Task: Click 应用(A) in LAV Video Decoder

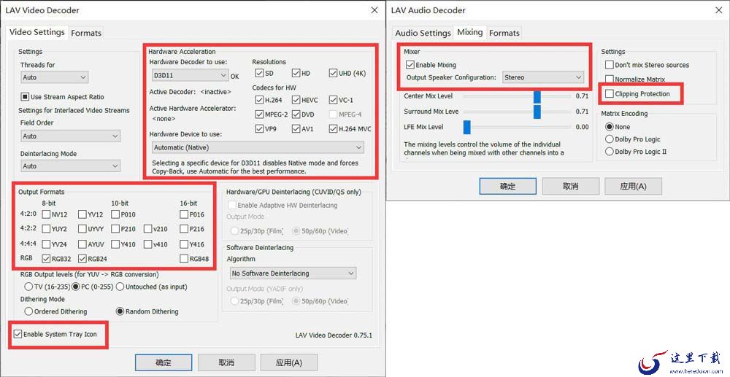Action: 289,362
